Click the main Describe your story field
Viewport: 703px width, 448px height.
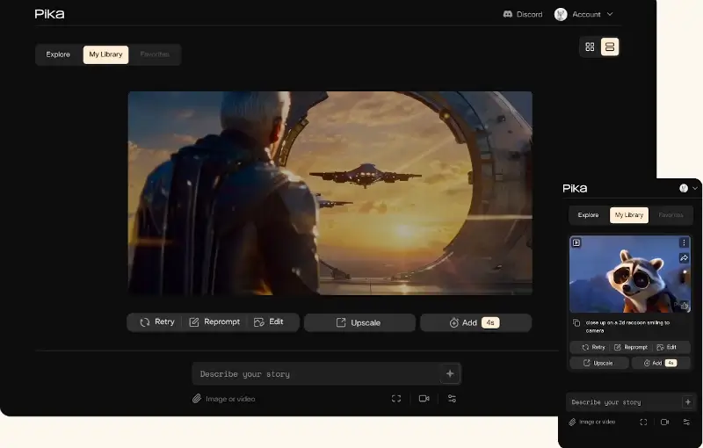316,373
